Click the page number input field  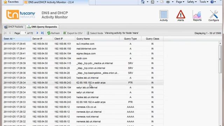(x=23, y=33)
